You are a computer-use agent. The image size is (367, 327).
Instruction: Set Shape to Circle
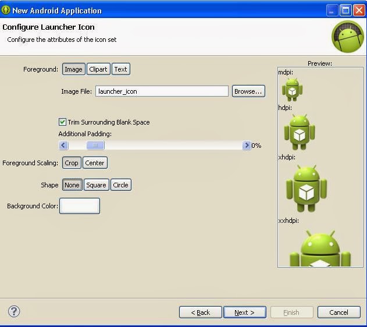click(x=121, y=185)
